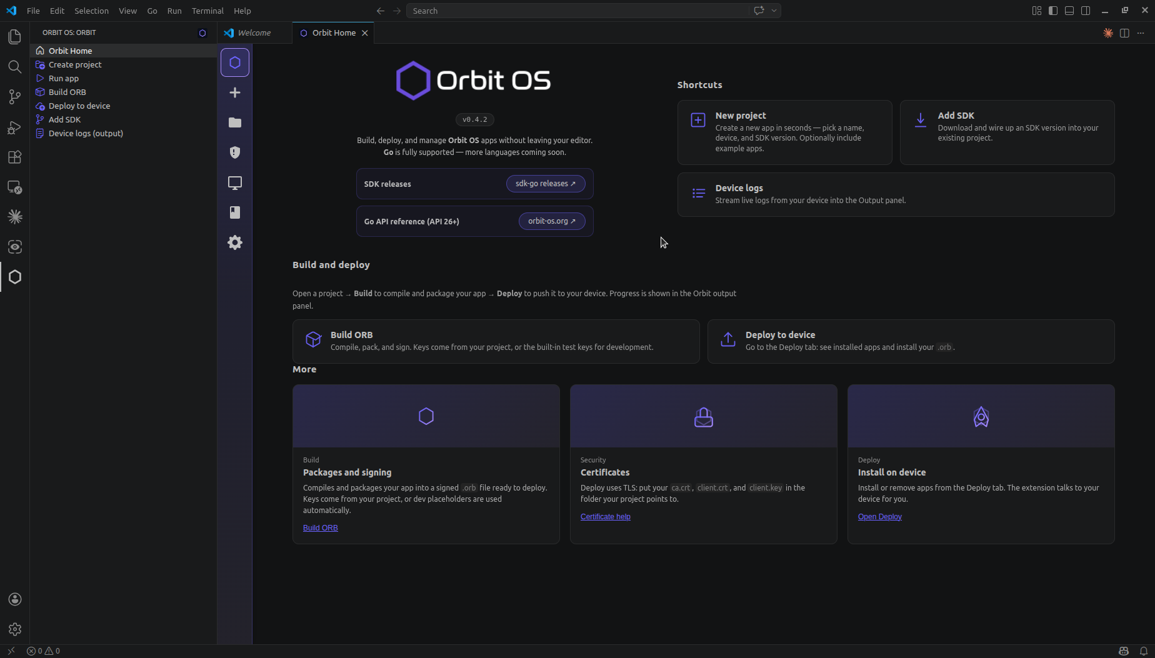Screen dimensions: 1155x658
Task: Select Add SDK in the sidebar tree
Action: point(123,119)
